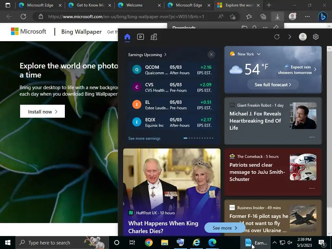Viewport: 332px width, 249px height.
Task: Open the Microsoft logo link
Action: [x=29, y=31]
